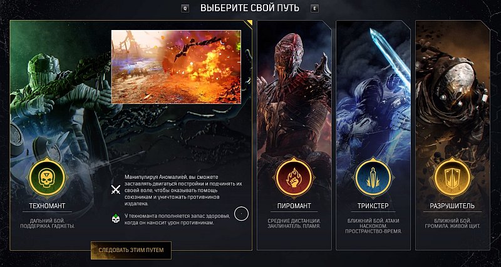The image size is (501, 267).
Task: Select the Пиромант class card
Action: [x=294, y=135]
